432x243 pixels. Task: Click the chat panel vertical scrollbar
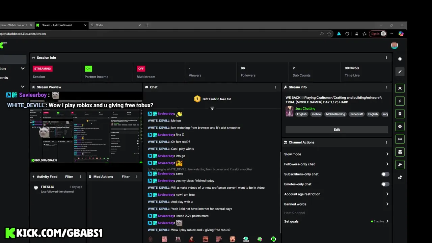(280, 192)
